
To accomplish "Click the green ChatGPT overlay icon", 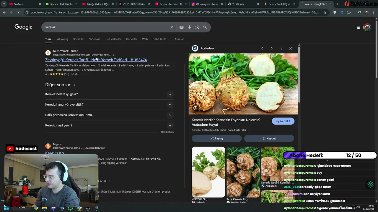I will [x=371, y=185].
